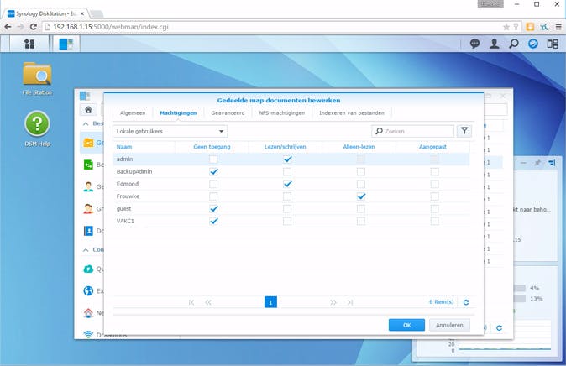Open the DSM search magnifier icon
Image resolution: width=566 pixels, height=366 pixels.
(514, 44)
